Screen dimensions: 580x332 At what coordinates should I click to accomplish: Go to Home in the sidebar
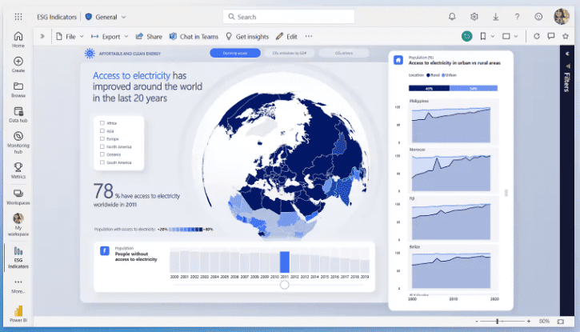pos(18,39)
